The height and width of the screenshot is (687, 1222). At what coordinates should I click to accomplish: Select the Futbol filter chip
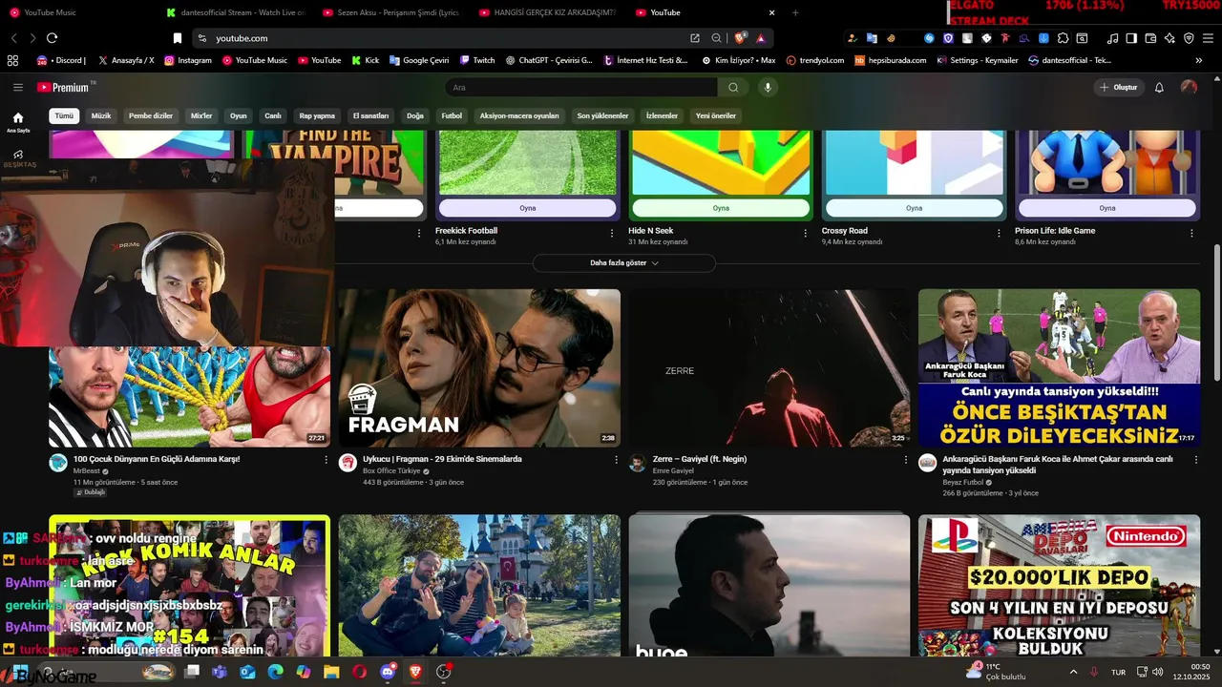[x=452, y=115]
